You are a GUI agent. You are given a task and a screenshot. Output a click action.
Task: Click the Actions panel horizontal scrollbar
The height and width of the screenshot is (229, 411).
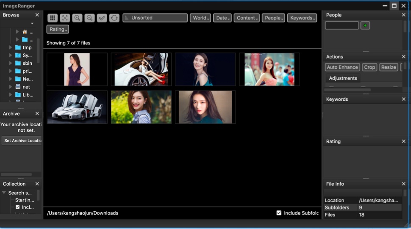point(347,90)
